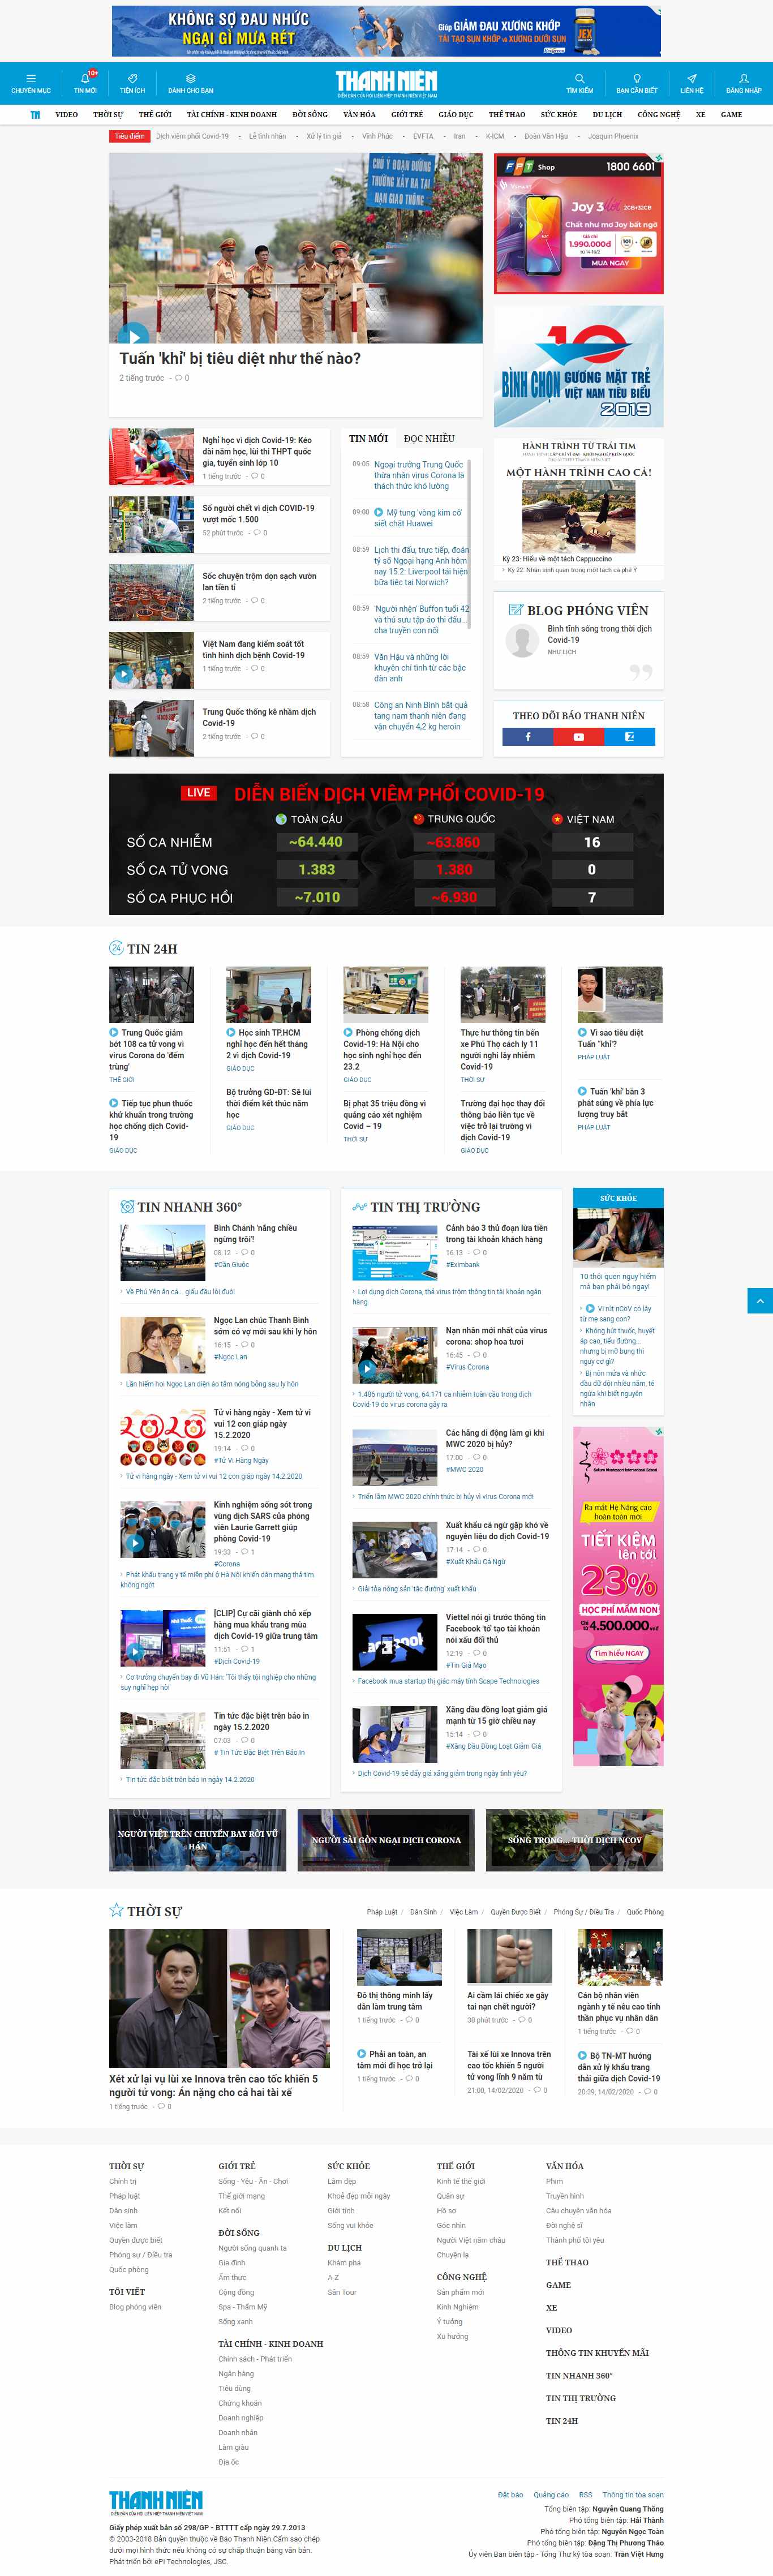Open the Người Sài Gòn ngại dịch Corona banner
Screen dimensions: 773x2576
(x=386, y=1839)
